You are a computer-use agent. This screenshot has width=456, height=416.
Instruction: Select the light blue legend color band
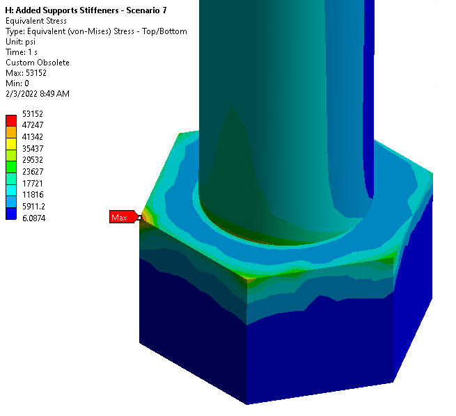click(11, 202)
